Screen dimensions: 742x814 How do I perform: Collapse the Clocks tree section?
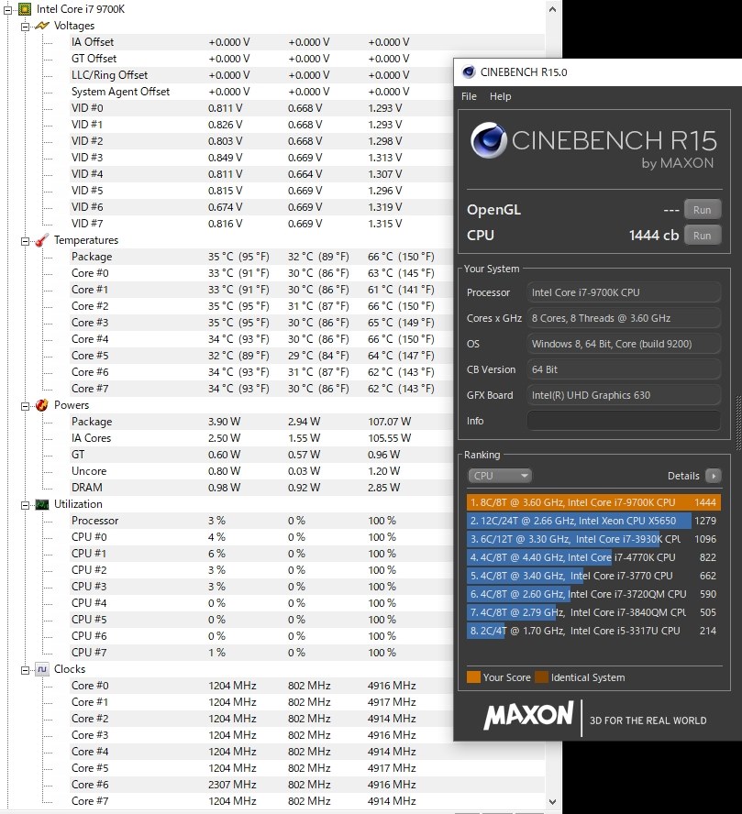pos(25,670)
